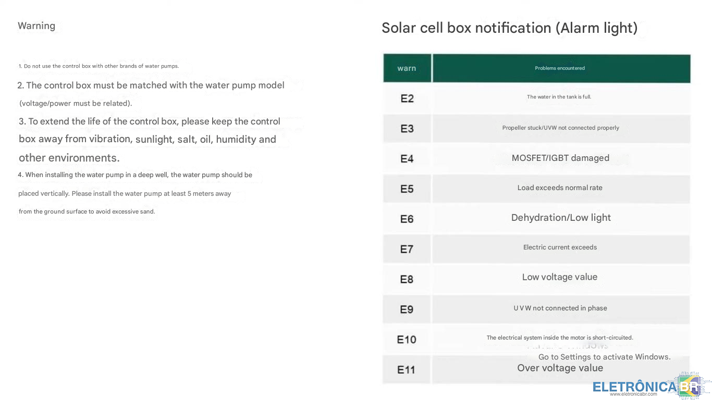Select the "Low voltage value" description
Viewport: 712px width, 400px height.
coord(560,277)
